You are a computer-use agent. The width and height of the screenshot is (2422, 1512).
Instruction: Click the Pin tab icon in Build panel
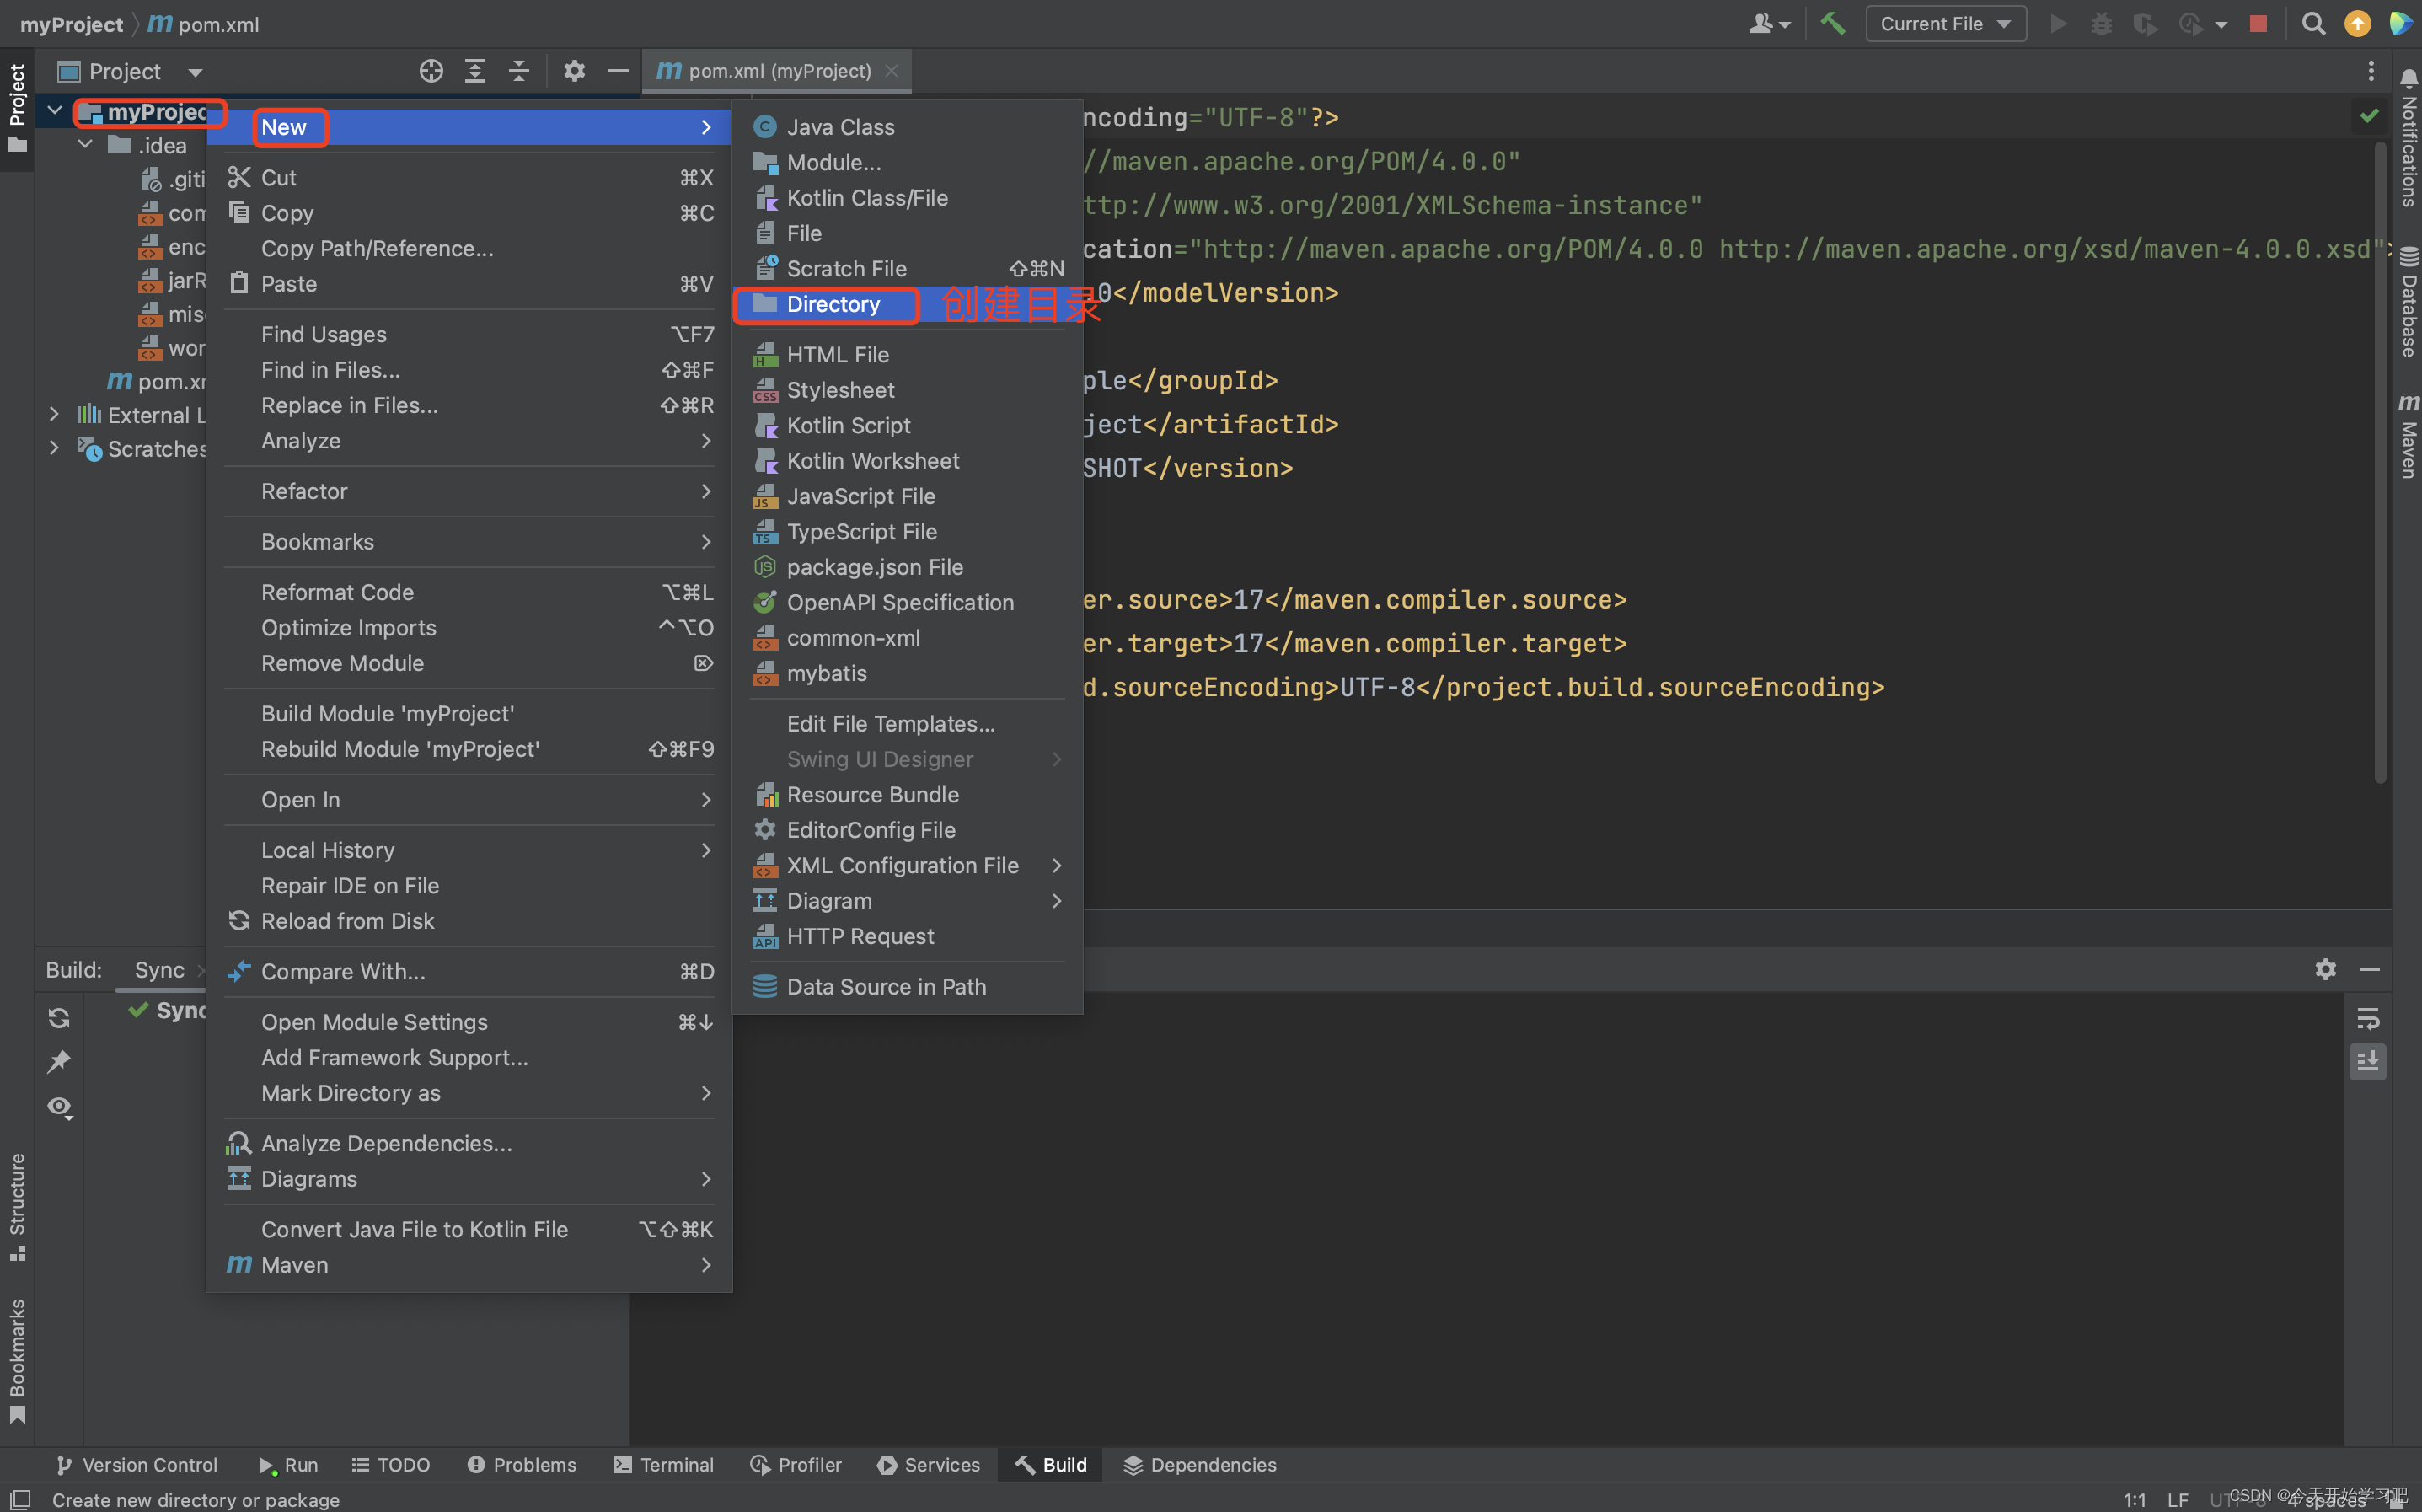click(59, 1062)
